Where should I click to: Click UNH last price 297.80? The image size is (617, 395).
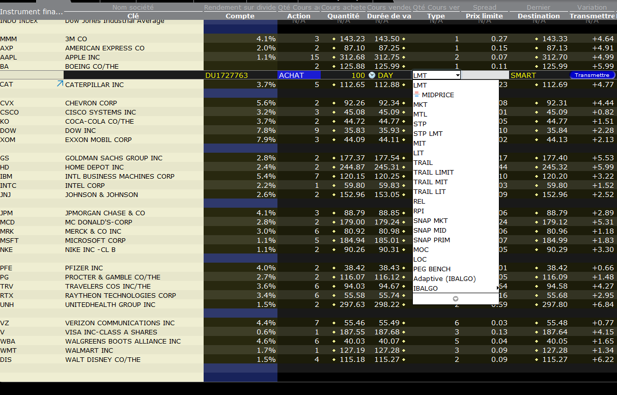tap(554, 304)
